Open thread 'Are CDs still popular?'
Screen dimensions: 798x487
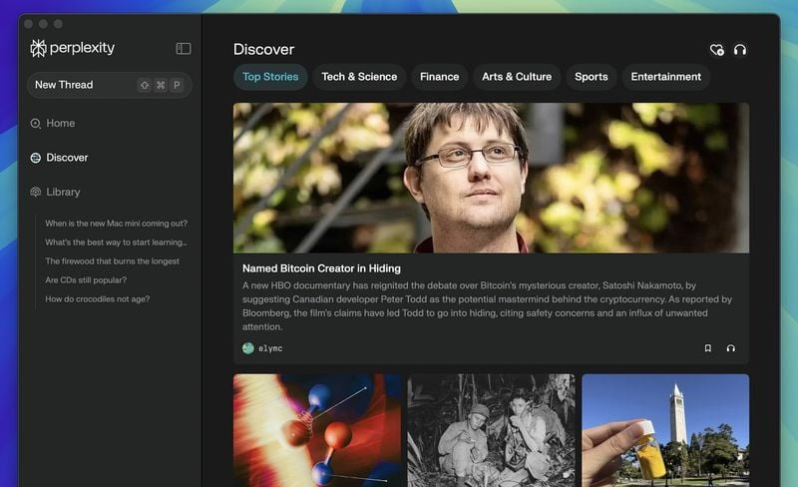point(86,280)
